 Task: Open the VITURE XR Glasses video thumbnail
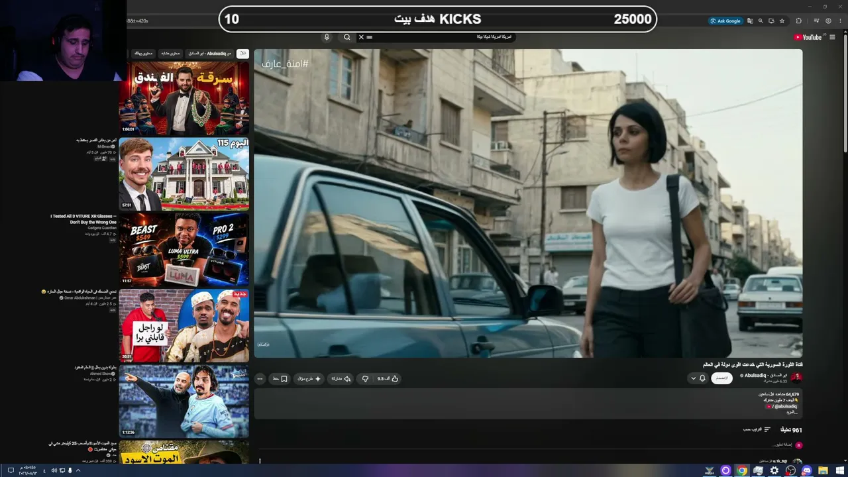click(184, 250)
